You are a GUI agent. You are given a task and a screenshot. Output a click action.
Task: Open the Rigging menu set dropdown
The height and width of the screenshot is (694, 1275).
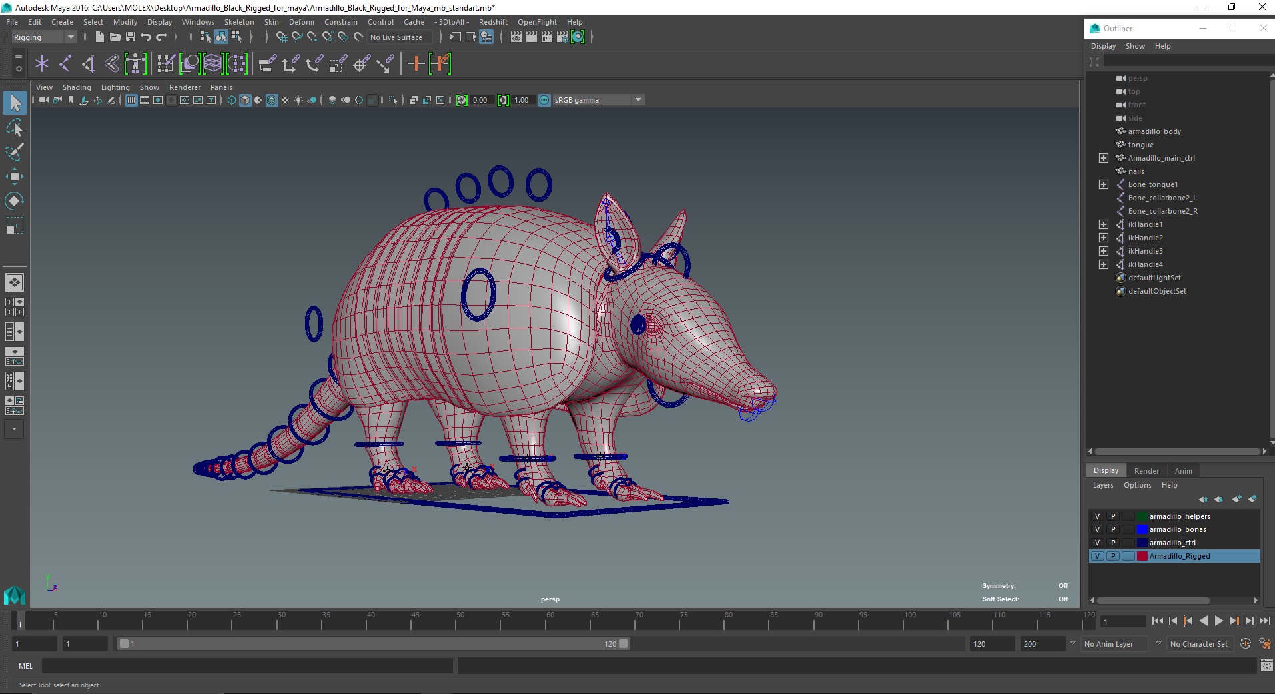pyautogui.click(x=44, y=37)
